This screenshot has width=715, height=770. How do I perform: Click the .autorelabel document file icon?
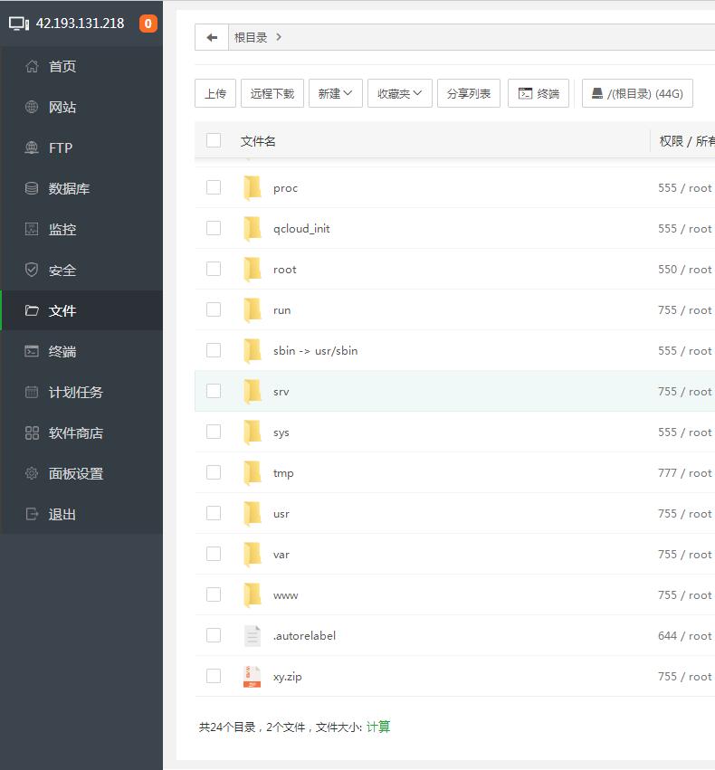point(252,635)
